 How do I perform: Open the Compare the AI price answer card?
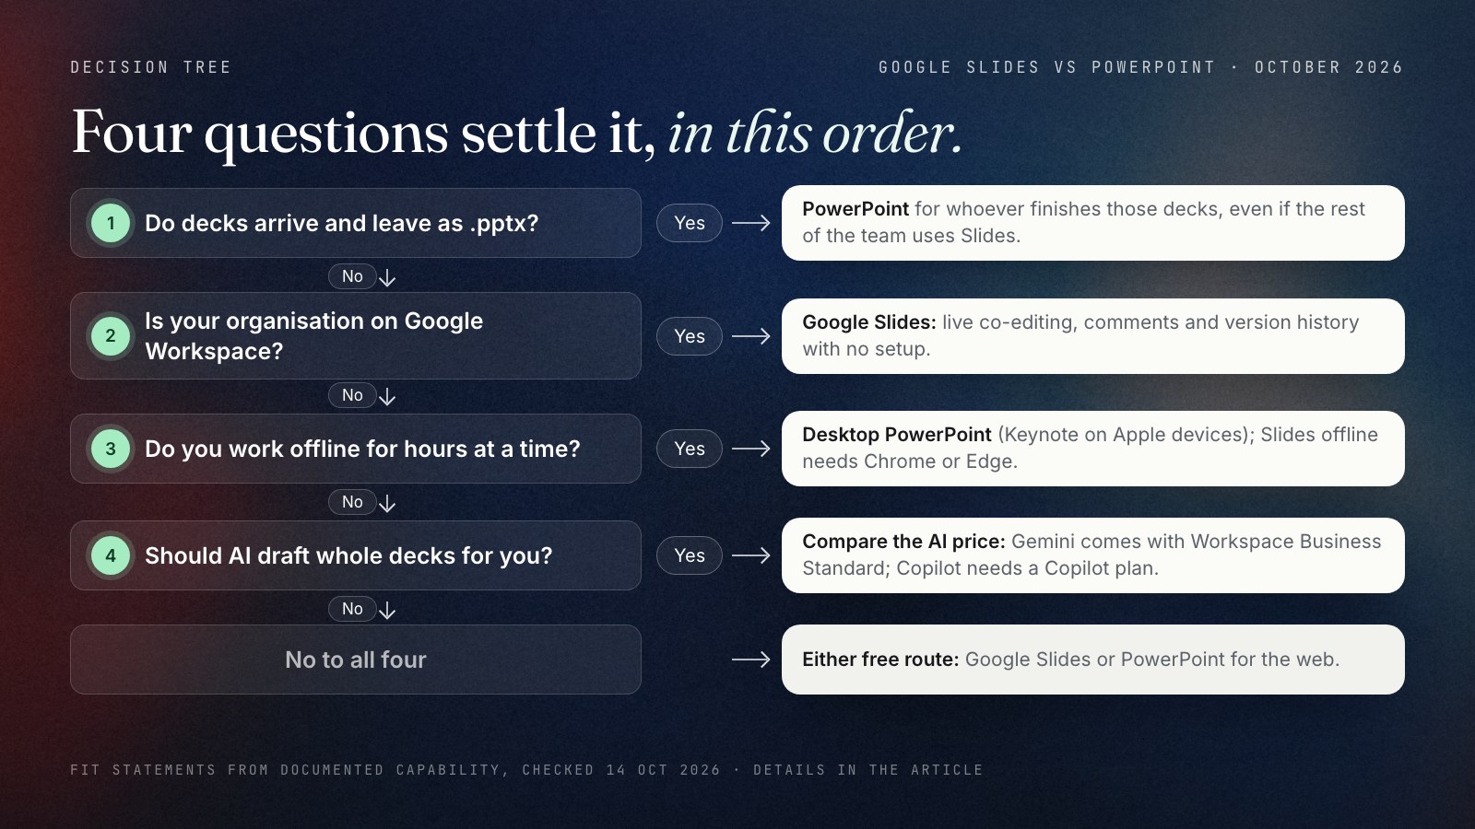tap(1093, 555)
